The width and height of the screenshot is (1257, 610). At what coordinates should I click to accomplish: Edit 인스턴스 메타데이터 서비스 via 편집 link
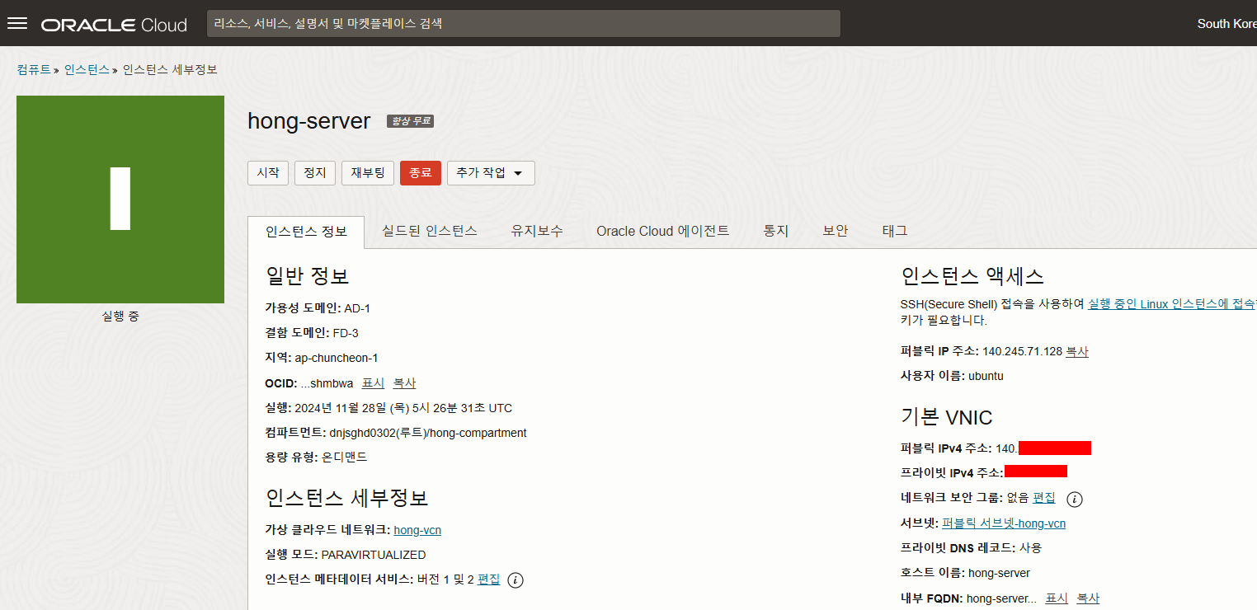(x=489, y=579)
